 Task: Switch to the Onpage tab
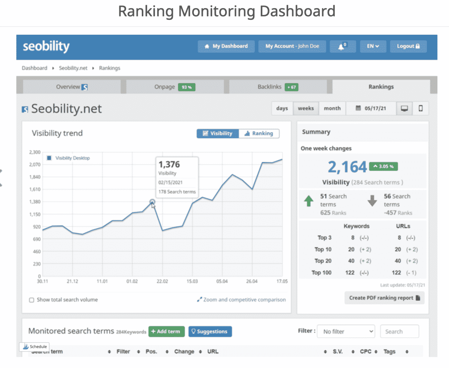click(x=175, y=87)
